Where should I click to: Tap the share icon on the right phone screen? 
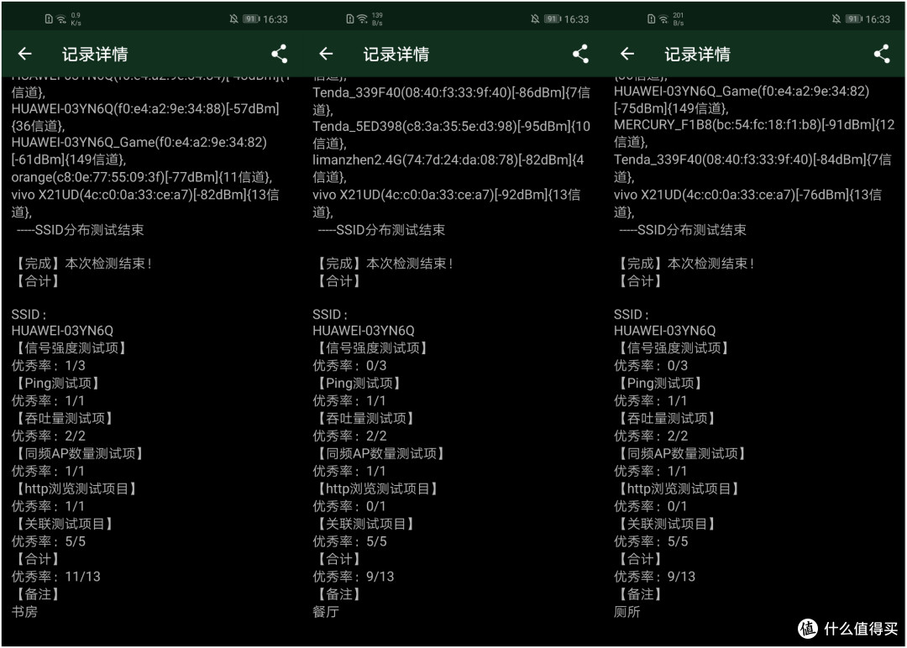pyautogui.click(x=882, y=54)
